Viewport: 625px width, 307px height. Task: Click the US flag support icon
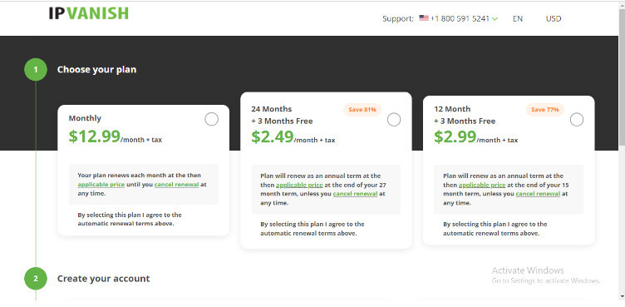424,18
